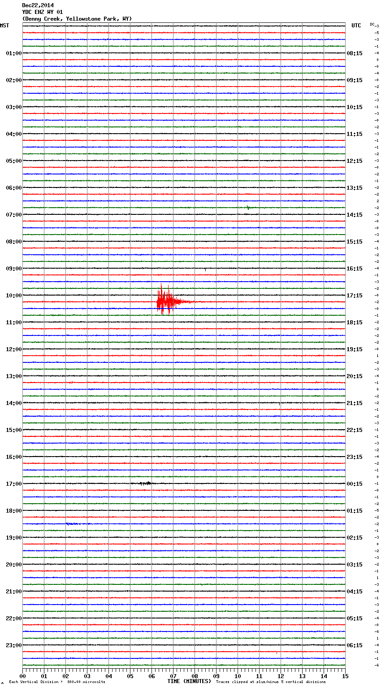
Task: Click the 06:15 UTC time label
Action: (355, 645)
